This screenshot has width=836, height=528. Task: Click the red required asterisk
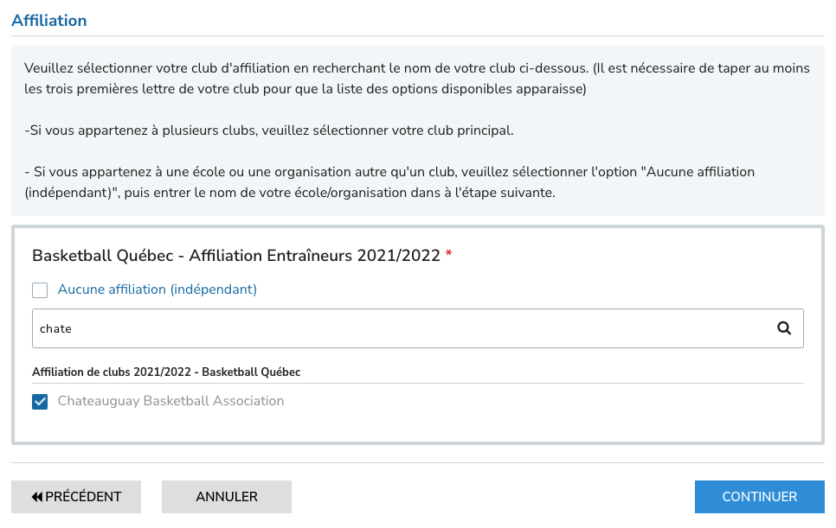[x=448, y=253]
